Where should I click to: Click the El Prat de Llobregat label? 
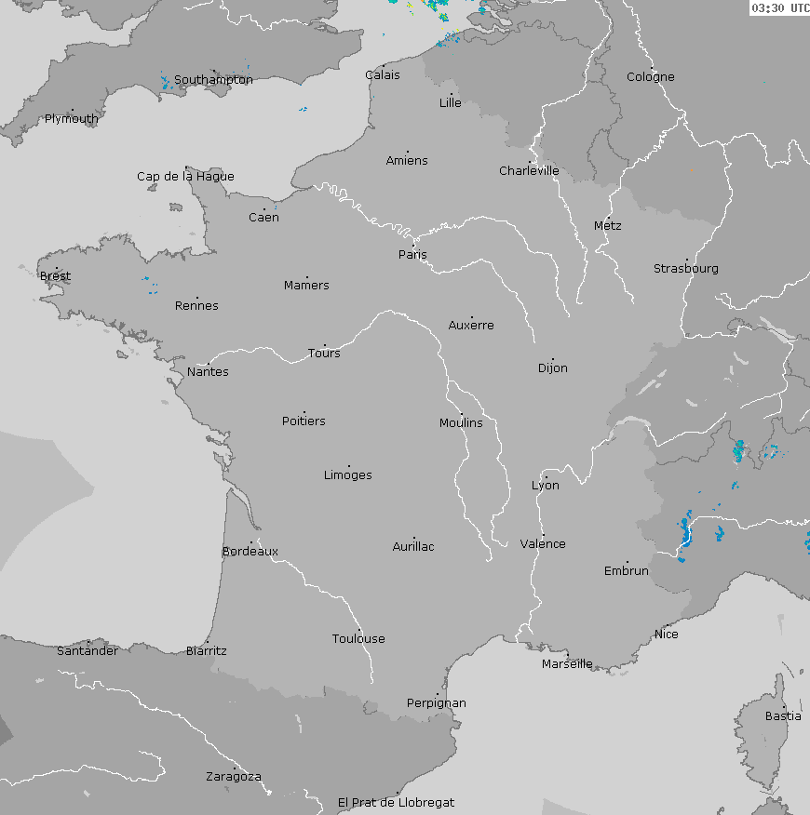click(396, 802)
